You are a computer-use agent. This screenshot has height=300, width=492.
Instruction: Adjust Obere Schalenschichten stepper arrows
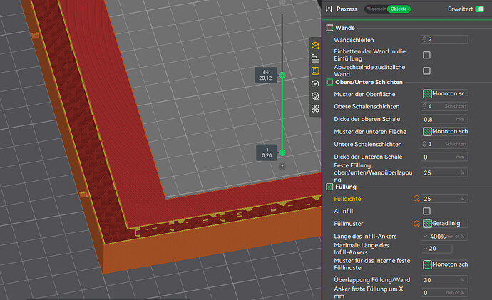(424, 106)
